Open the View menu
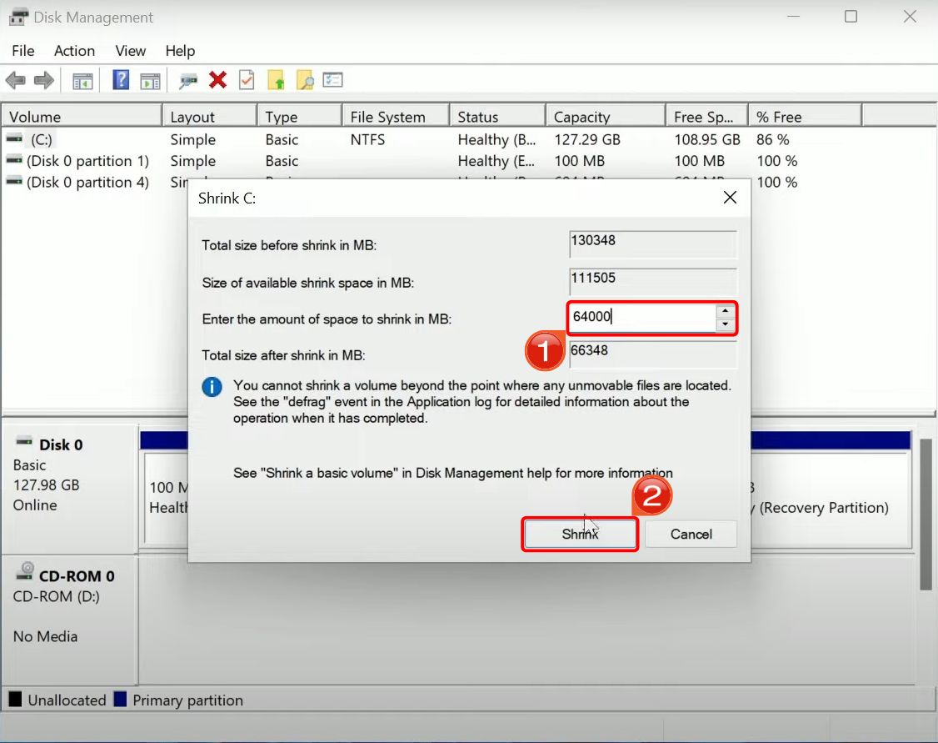The width and height of the screenshot is (938, 743). tap(130, 51)
